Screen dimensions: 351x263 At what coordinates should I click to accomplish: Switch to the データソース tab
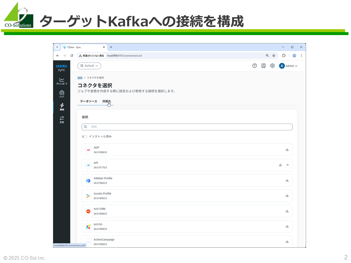(x=88, y=101)
